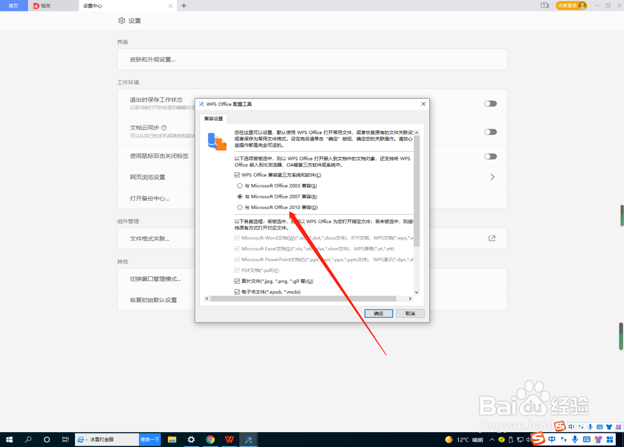Open Cortana circle icon

coord(47,439)
